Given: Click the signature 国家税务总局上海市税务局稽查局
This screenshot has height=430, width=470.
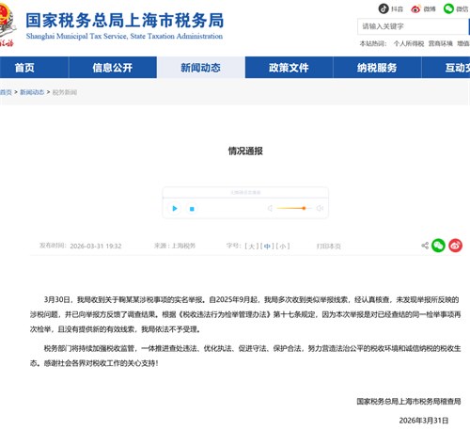Looking at the screenshot, I should [x=409, y=401].
